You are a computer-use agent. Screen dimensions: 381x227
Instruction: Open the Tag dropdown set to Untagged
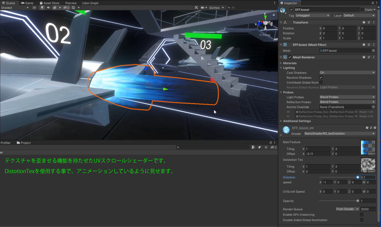click(x=312, y=15)
